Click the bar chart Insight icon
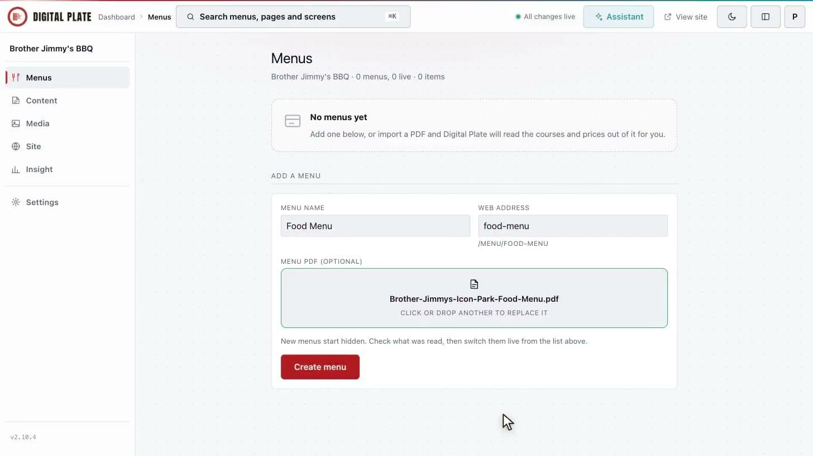Image resolution: width=813 pixels, height=456 pixels. (x=16, y=169)
